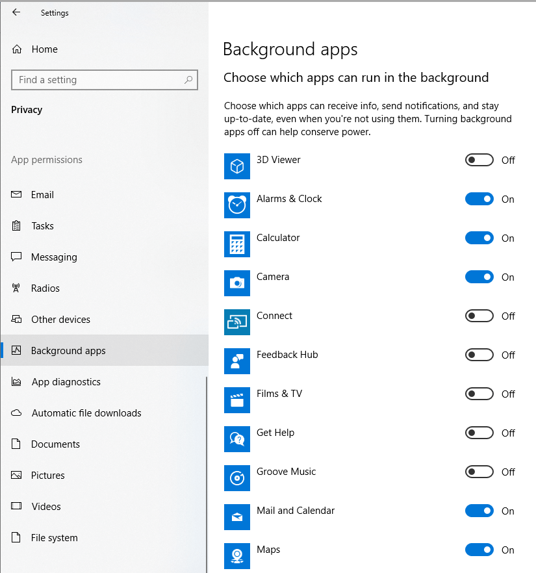Image resolution: width=536 pixels, height=573 pixels.
Task: Click the sidebar scrollbar
Action: point(207,455)
